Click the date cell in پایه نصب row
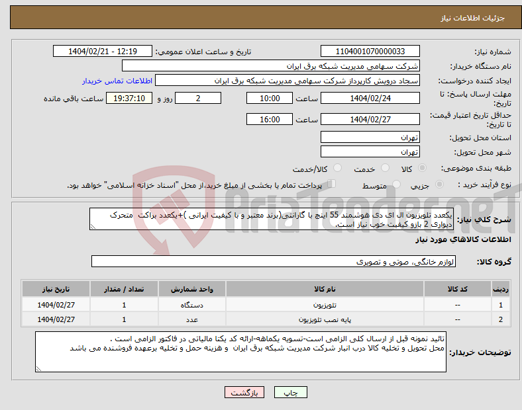 click(56, 319)
